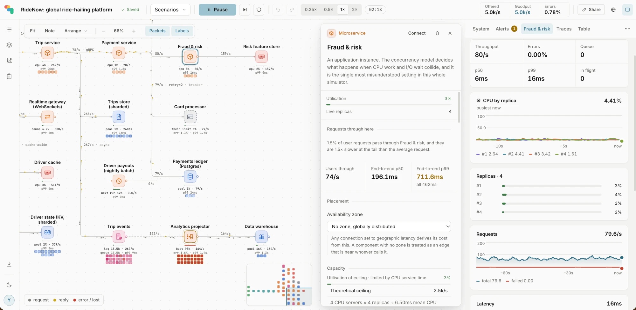Pause the simulation

click(x=218, y=10)
